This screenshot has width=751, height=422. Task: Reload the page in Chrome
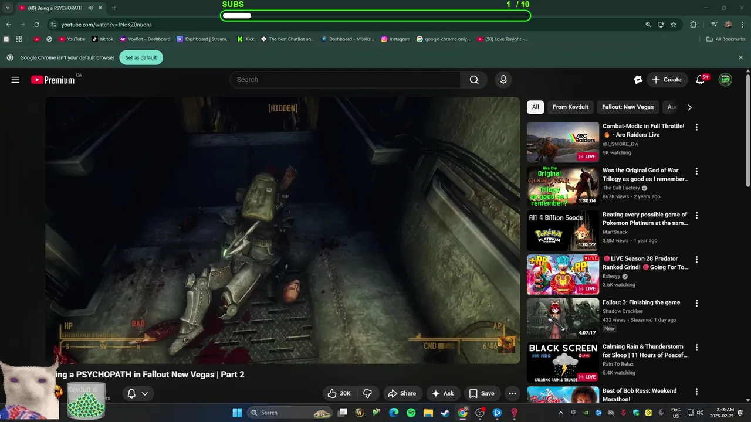(x=36, y=25)
